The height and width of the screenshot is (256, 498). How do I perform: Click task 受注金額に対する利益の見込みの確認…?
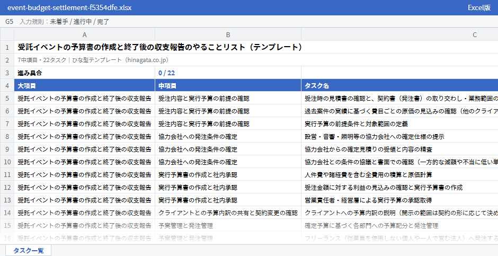pos(399,187)
